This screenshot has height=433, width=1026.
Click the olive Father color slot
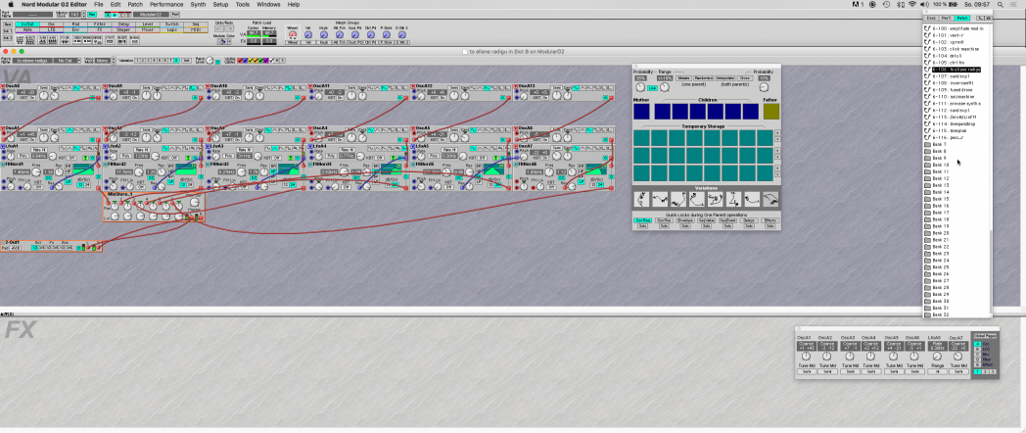click(770, 112)
